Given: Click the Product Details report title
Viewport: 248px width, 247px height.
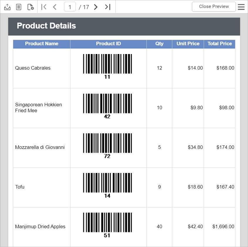Looking at the screenshot, I should click(46, 26).
